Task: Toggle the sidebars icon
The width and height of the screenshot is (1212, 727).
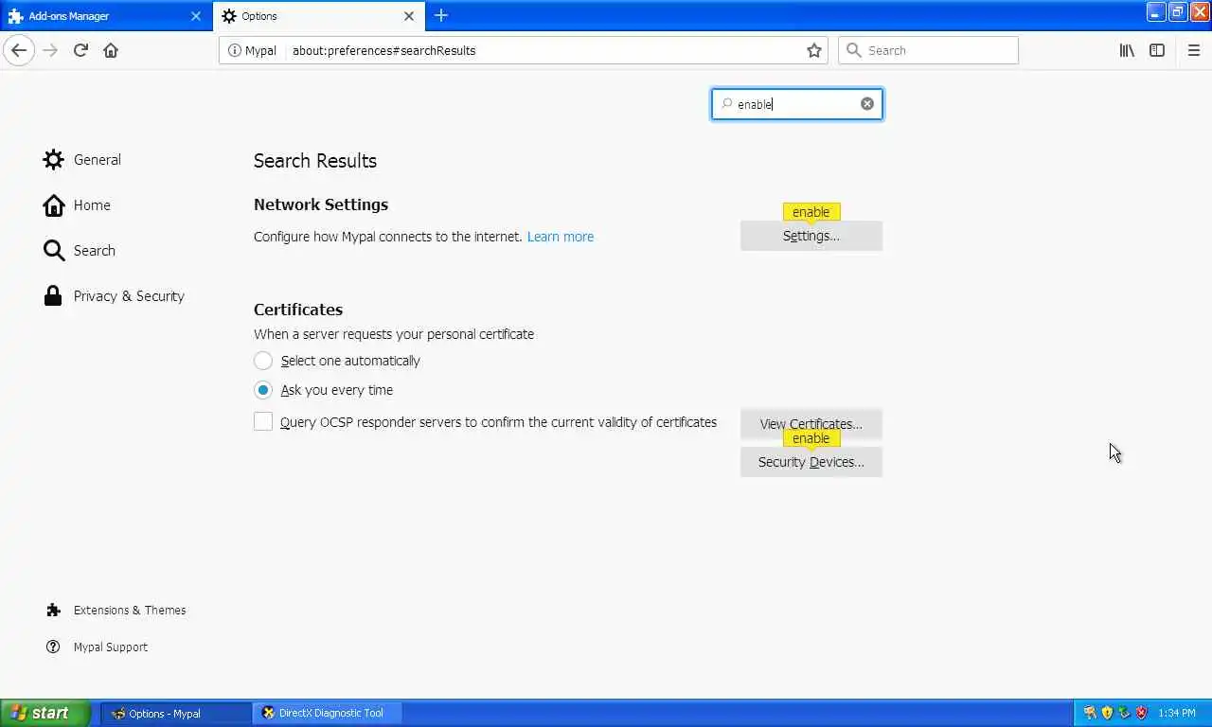Action: 1157,50
